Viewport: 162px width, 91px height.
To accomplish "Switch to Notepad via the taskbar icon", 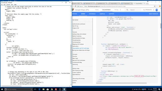I will [x=64, y=89].
